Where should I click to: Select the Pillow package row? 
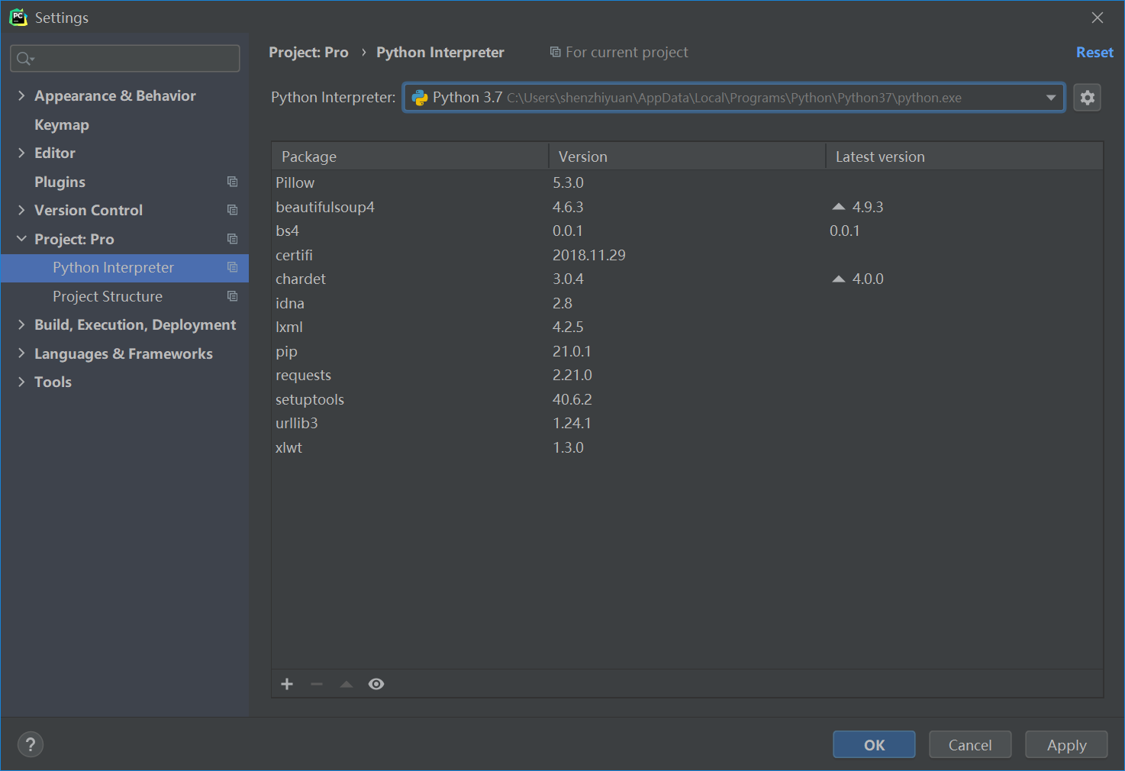tap(687, 182)
